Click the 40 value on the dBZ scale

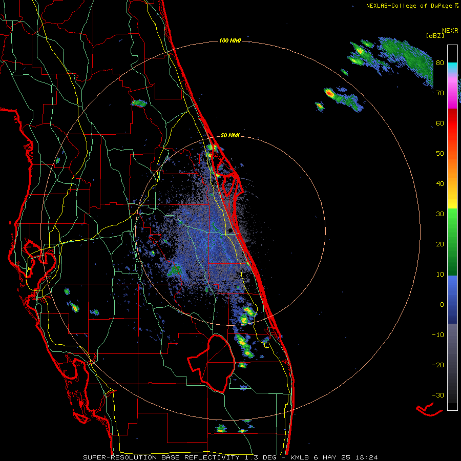[440, 184]
